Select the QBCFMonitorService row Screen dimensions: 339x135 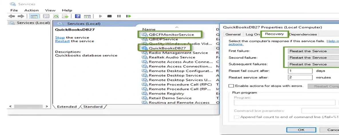pyautogui.click(x=171, y=34)
